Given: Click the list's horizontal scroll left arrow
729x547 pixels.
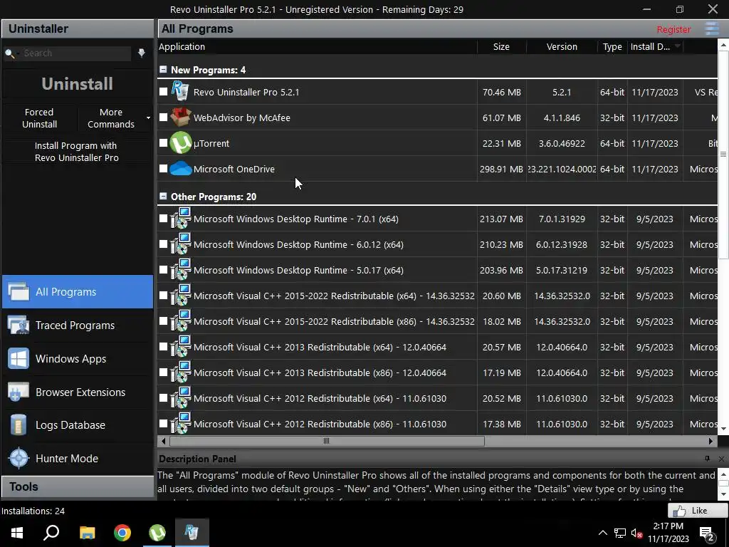Looking at the screenshot, I should (x=163, y=441).
